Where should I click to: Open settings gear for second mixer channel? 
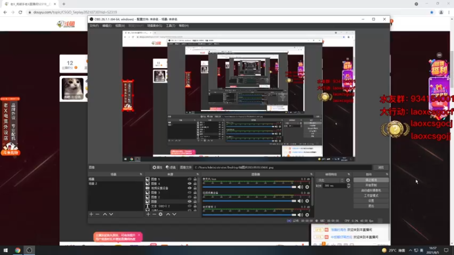tap(307, 201)
